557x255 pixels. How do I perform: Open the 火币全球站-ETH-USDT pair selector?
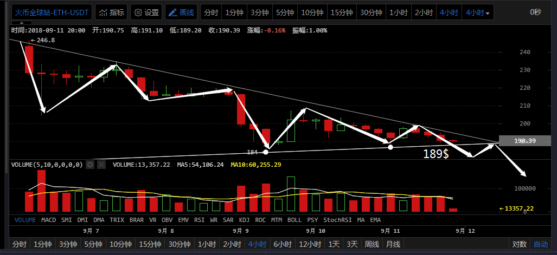pos(52,12)
